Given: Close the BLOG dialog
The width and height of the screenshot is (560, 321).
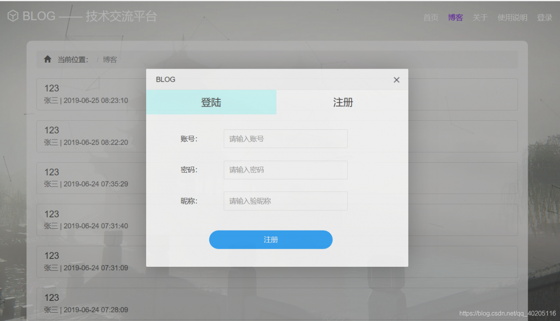Looking at the screenshot, I should pyautogui.click(x=396, y=80).
